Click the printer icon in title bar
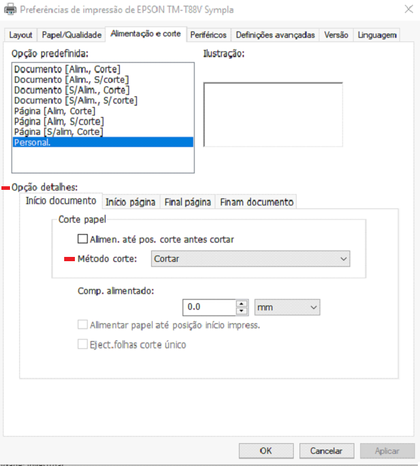 10,9
